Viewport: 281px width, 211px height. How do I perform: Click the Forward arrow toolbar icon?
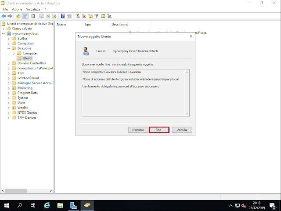10,16
